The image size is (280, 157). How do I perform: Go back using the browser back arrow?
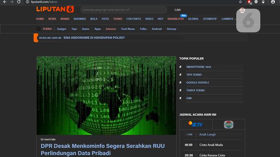click(x=5, y=2)
